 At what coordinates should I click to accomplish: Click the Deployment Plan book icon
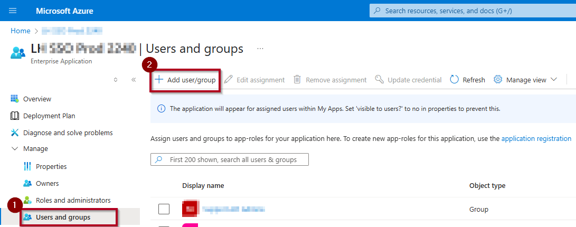pyautogui.click(x=14, y=116)
